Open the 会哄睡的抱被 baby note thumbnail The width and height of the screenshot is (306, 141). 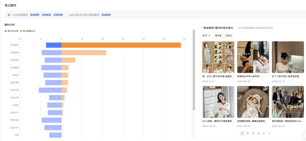tap(253, 102)
